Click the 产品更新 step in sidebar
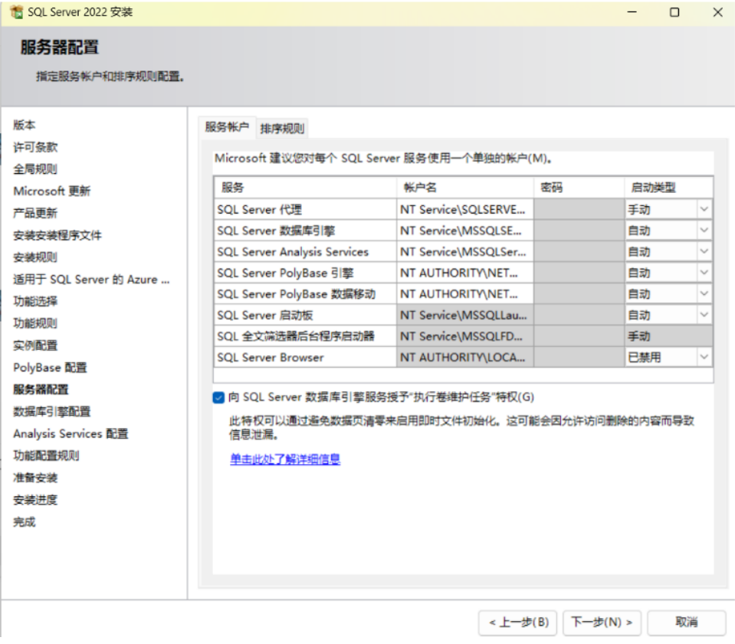This screenshot has width=735, height=644. tap(35, 213)
